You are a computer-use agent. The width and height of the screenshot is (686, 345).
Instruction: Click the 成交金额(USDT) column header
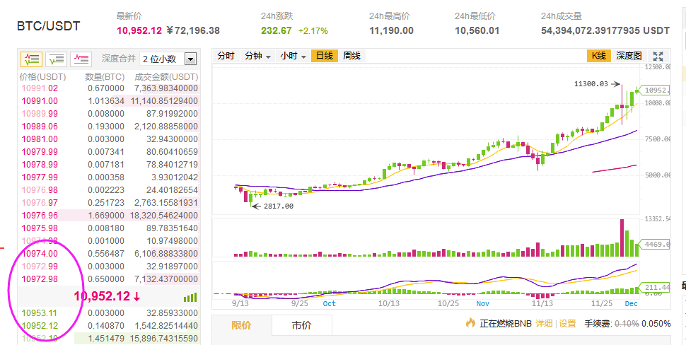pyautogui.click(x=166, y=77)
